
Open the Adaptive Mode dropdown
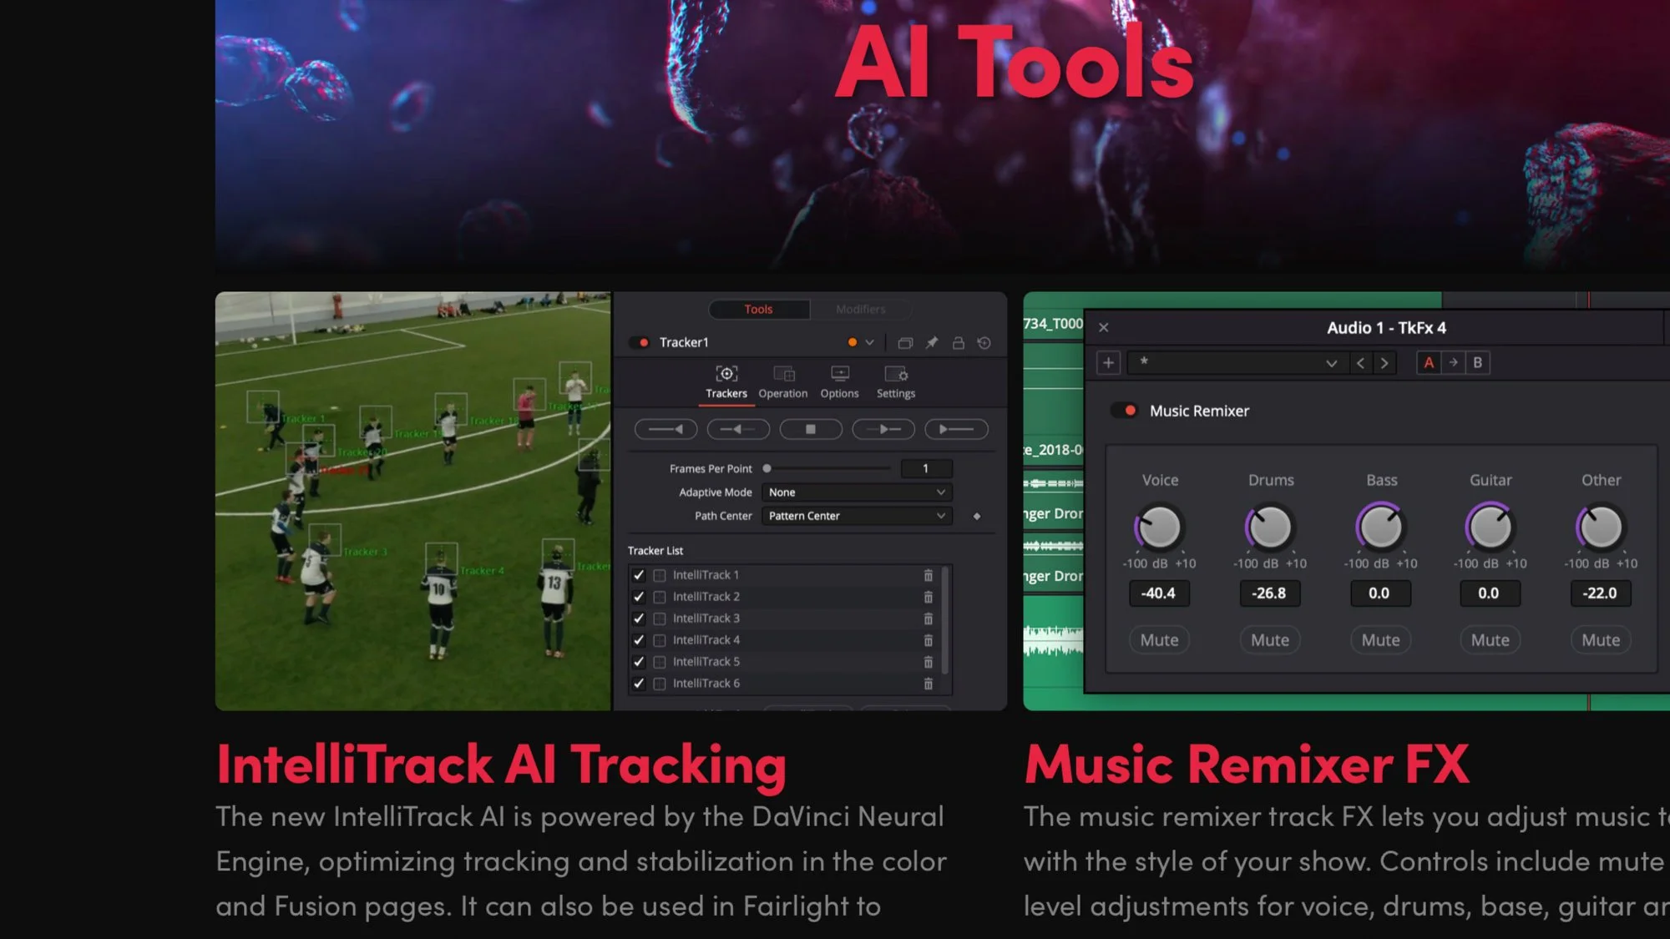coord(857,492)
